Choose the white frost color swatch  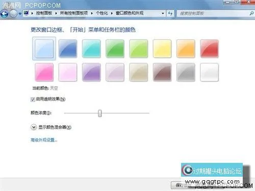click(x=210, y=72)
